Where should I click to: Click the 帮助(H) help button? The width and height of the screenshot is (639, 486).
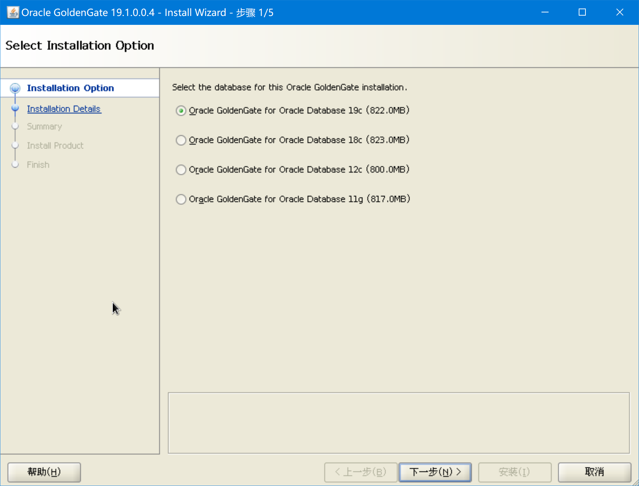pyautogui.click(x=44, y=472)
